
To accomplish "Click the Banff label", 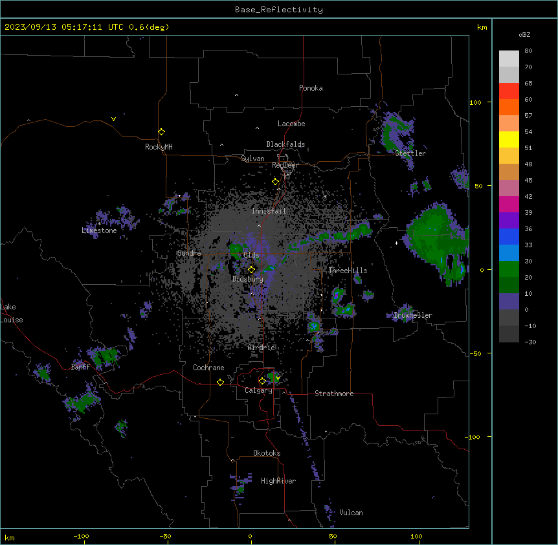I will click(x=80, y=367).
